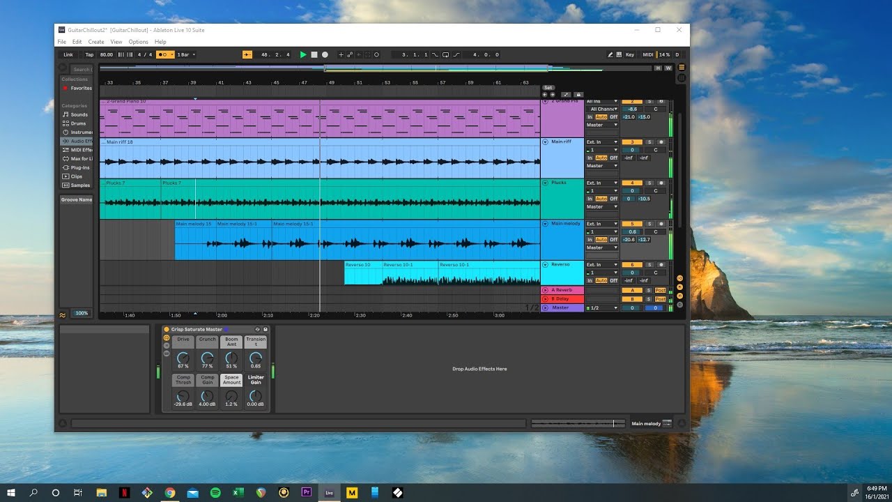Solo the Main riff track
The height and width of the screenshot is (502, 892).
coord(649,142)
